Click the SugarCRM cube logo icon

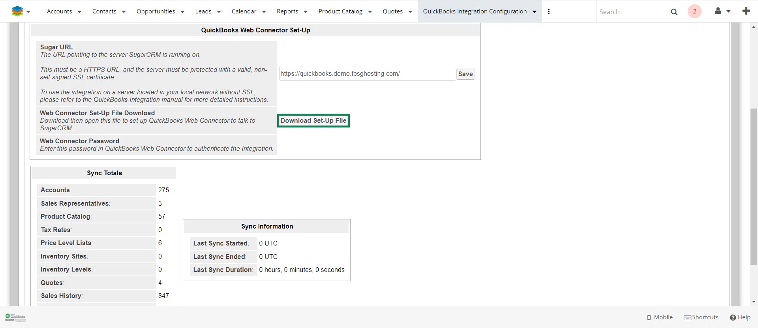click(x=17, y=11)
